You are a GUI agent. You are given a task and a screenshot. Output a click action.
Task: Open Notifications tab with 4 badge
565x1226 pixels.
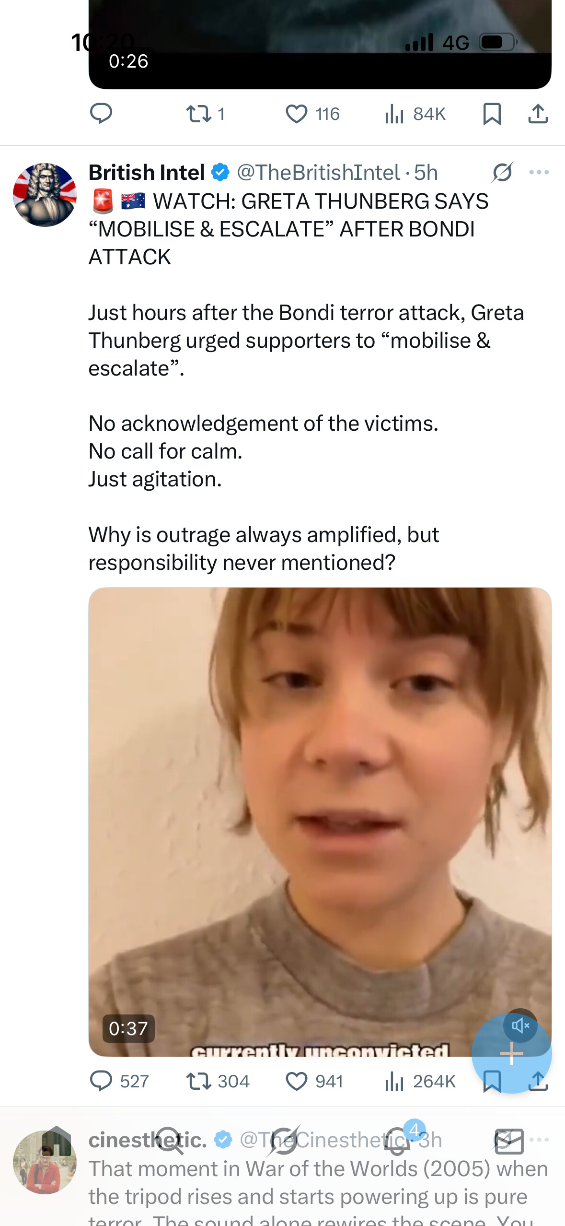coord(398,1141)
